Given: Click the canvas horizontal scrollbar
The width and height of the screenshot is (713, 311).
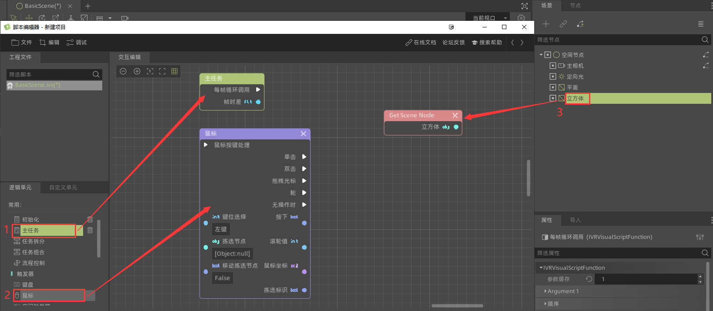Looking at the screenshot, I should pyautogui.click(x=457, y=306).
